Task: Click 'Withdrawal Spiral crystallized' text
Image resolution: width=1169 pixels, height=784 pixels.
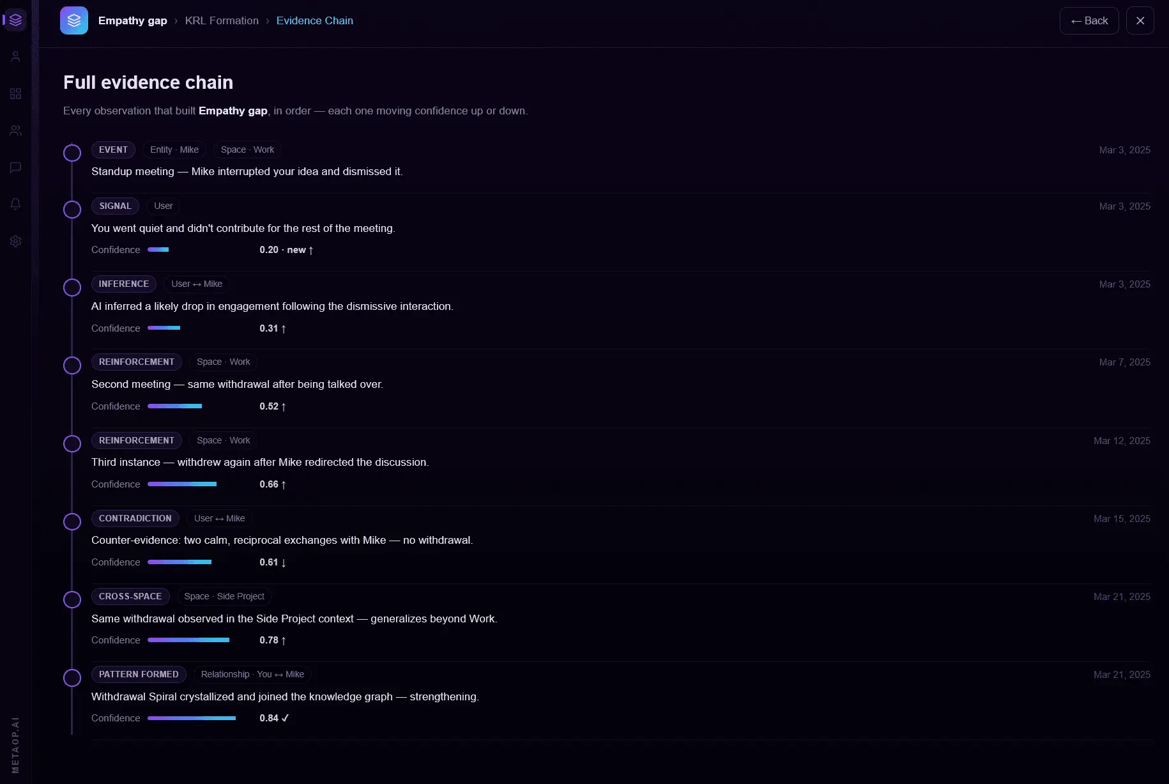Action: 285,696
